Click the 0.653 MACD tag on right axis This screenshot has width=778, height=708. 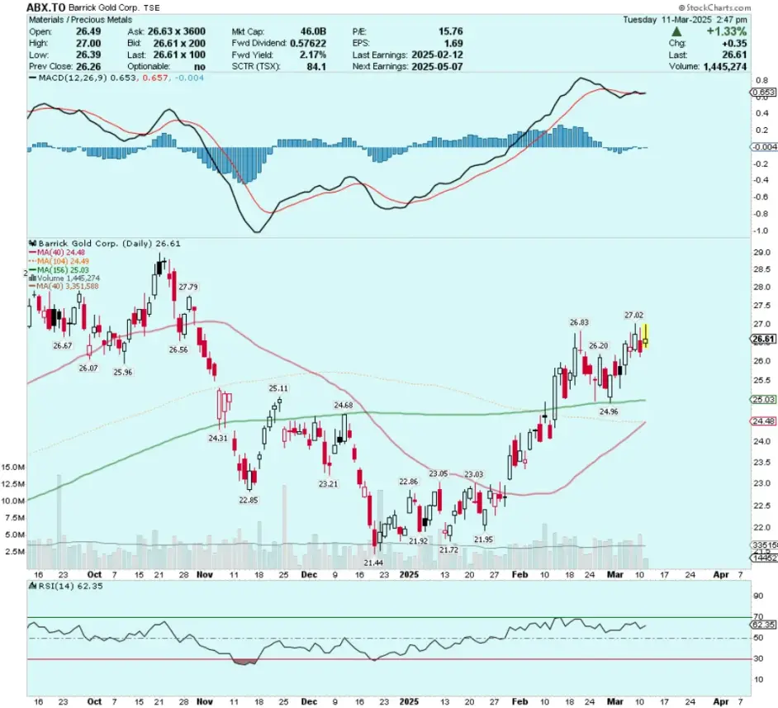(x=764, y=93)
